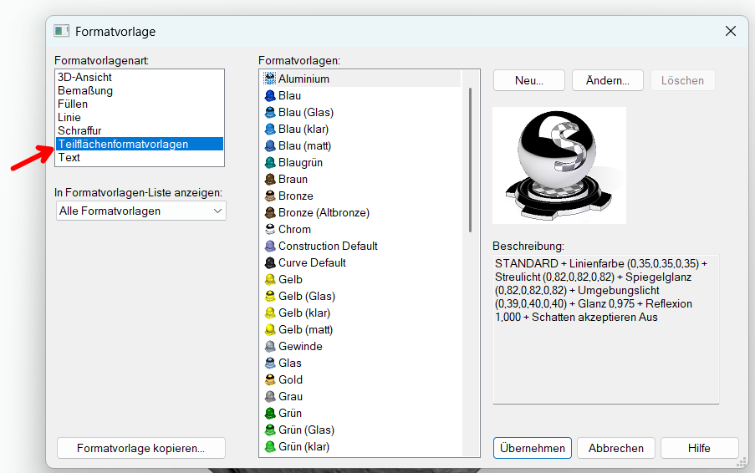
Task: Select the Gewinde list entry text
Action: (300, 347)
